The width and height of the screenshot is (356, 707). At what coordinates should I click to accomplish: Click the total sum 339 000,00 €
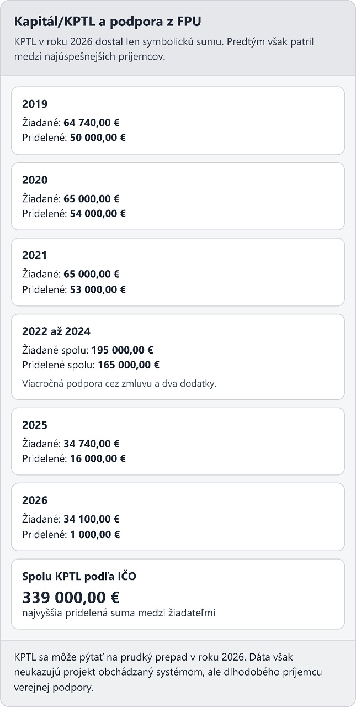pyautogui.click(x=71, y=597)
